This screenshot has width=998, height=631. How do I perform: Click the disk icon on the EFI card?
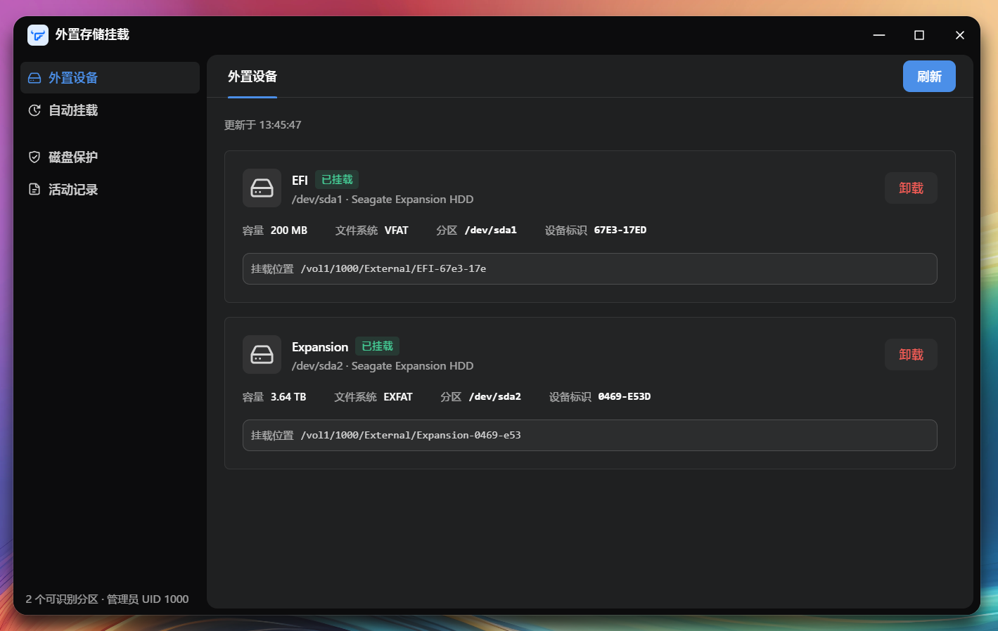[x=262, y=188]
